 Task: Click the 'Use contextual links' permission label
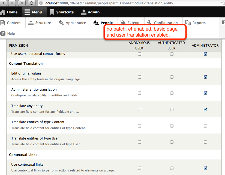tap(27, 164)
